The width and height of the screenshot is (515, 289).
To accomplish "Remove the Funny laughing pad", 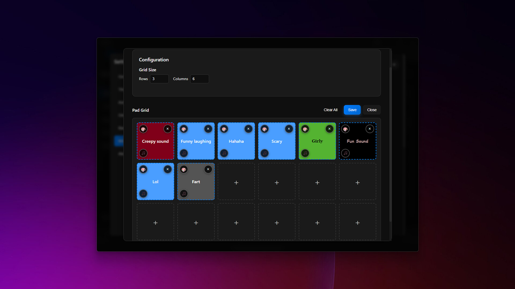I will tap(208, 129).
